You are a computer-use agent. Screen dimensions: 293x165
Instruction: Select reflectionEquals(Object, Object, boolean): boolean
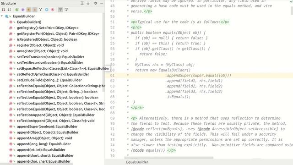[x=58, y=97]
